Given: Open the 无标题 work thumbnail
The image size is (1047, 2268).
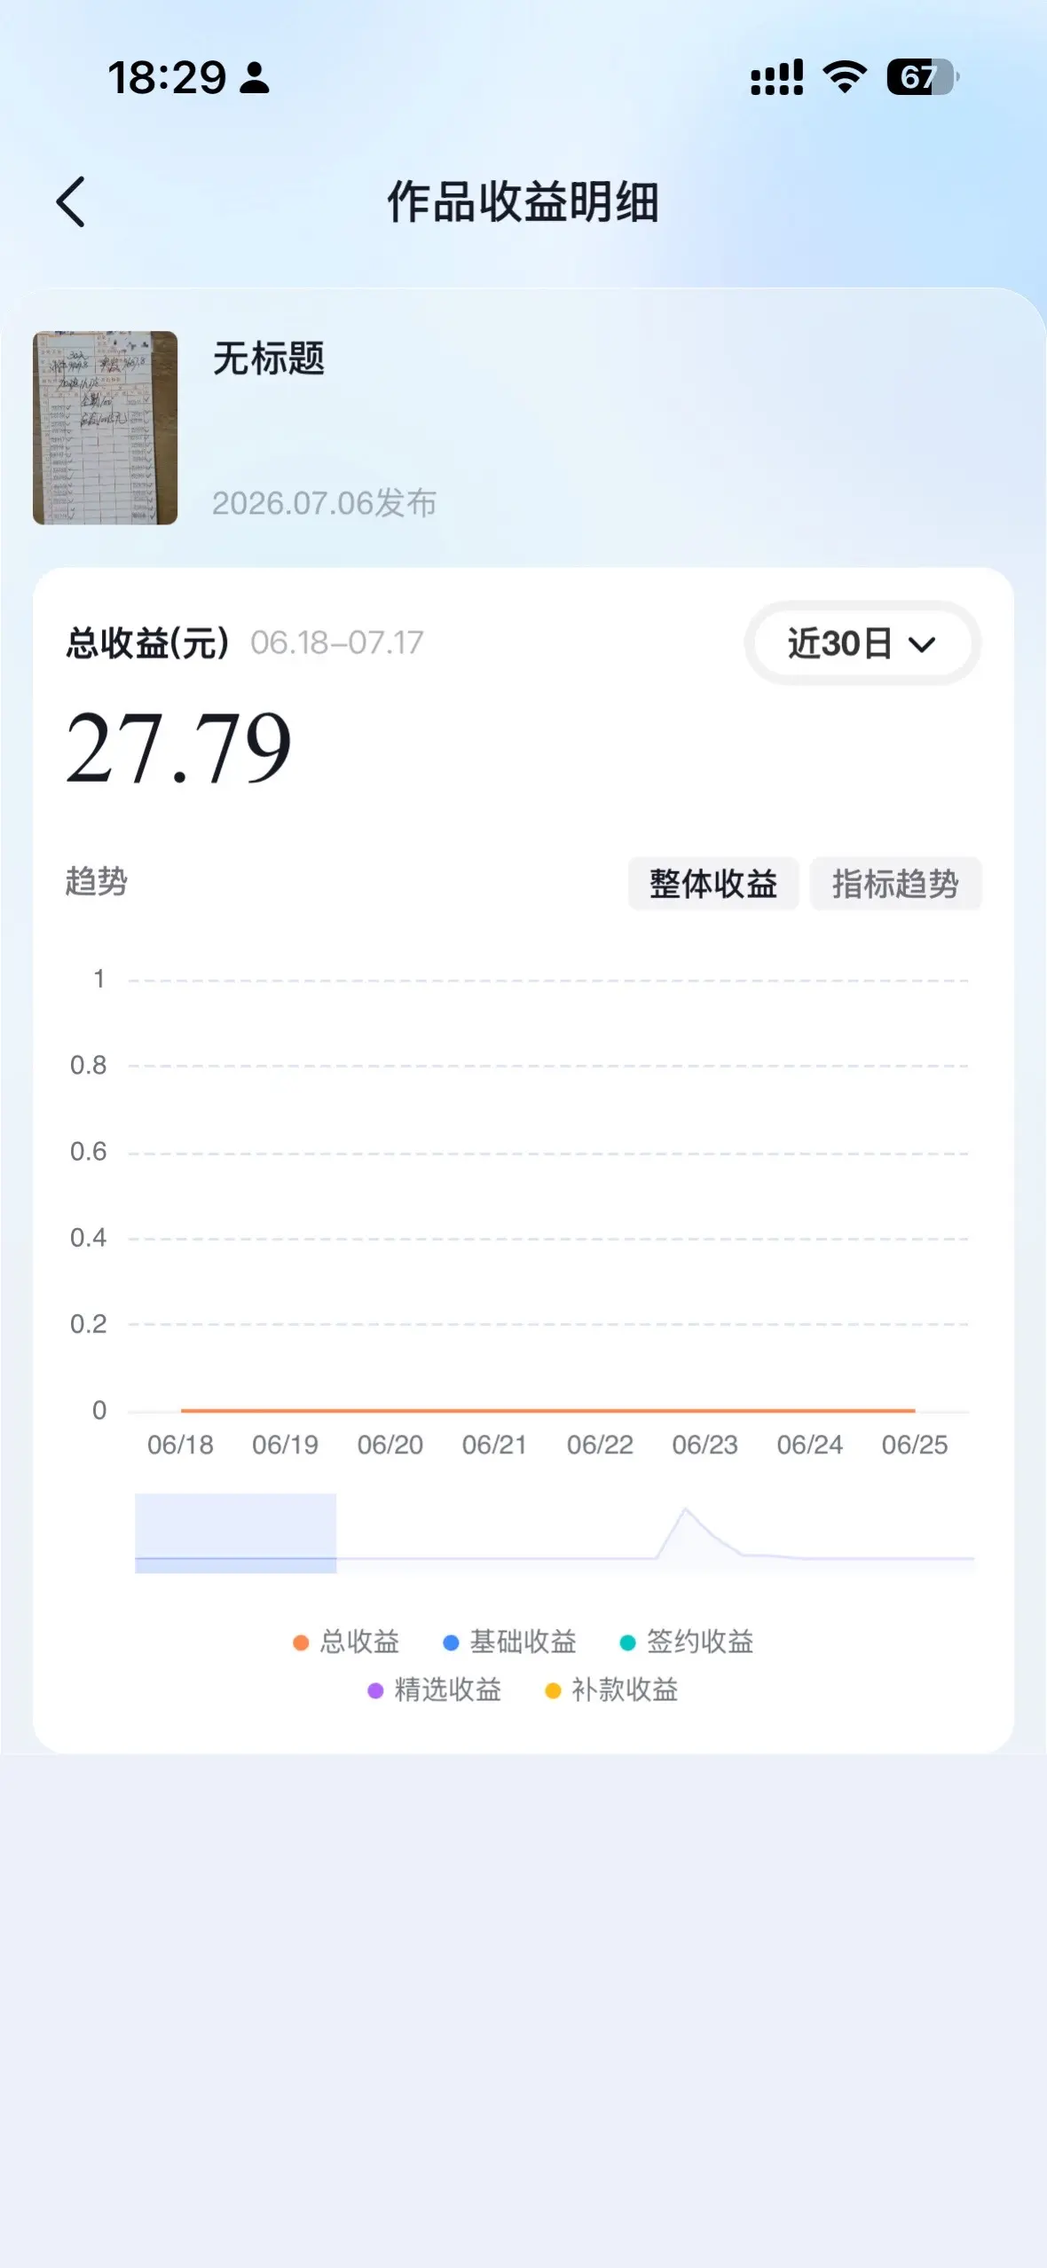Looking at the screenshot, I should pos(105,428).
